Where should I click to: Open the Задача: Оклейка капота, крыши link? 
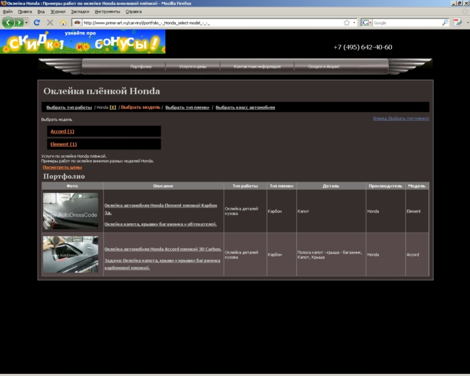pos(162,264)
